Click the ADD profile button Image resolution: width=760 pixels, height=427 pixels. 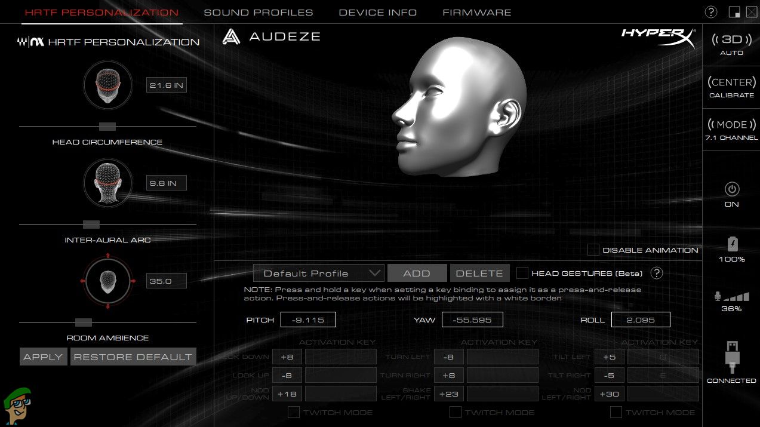click(x=417, y=273)
